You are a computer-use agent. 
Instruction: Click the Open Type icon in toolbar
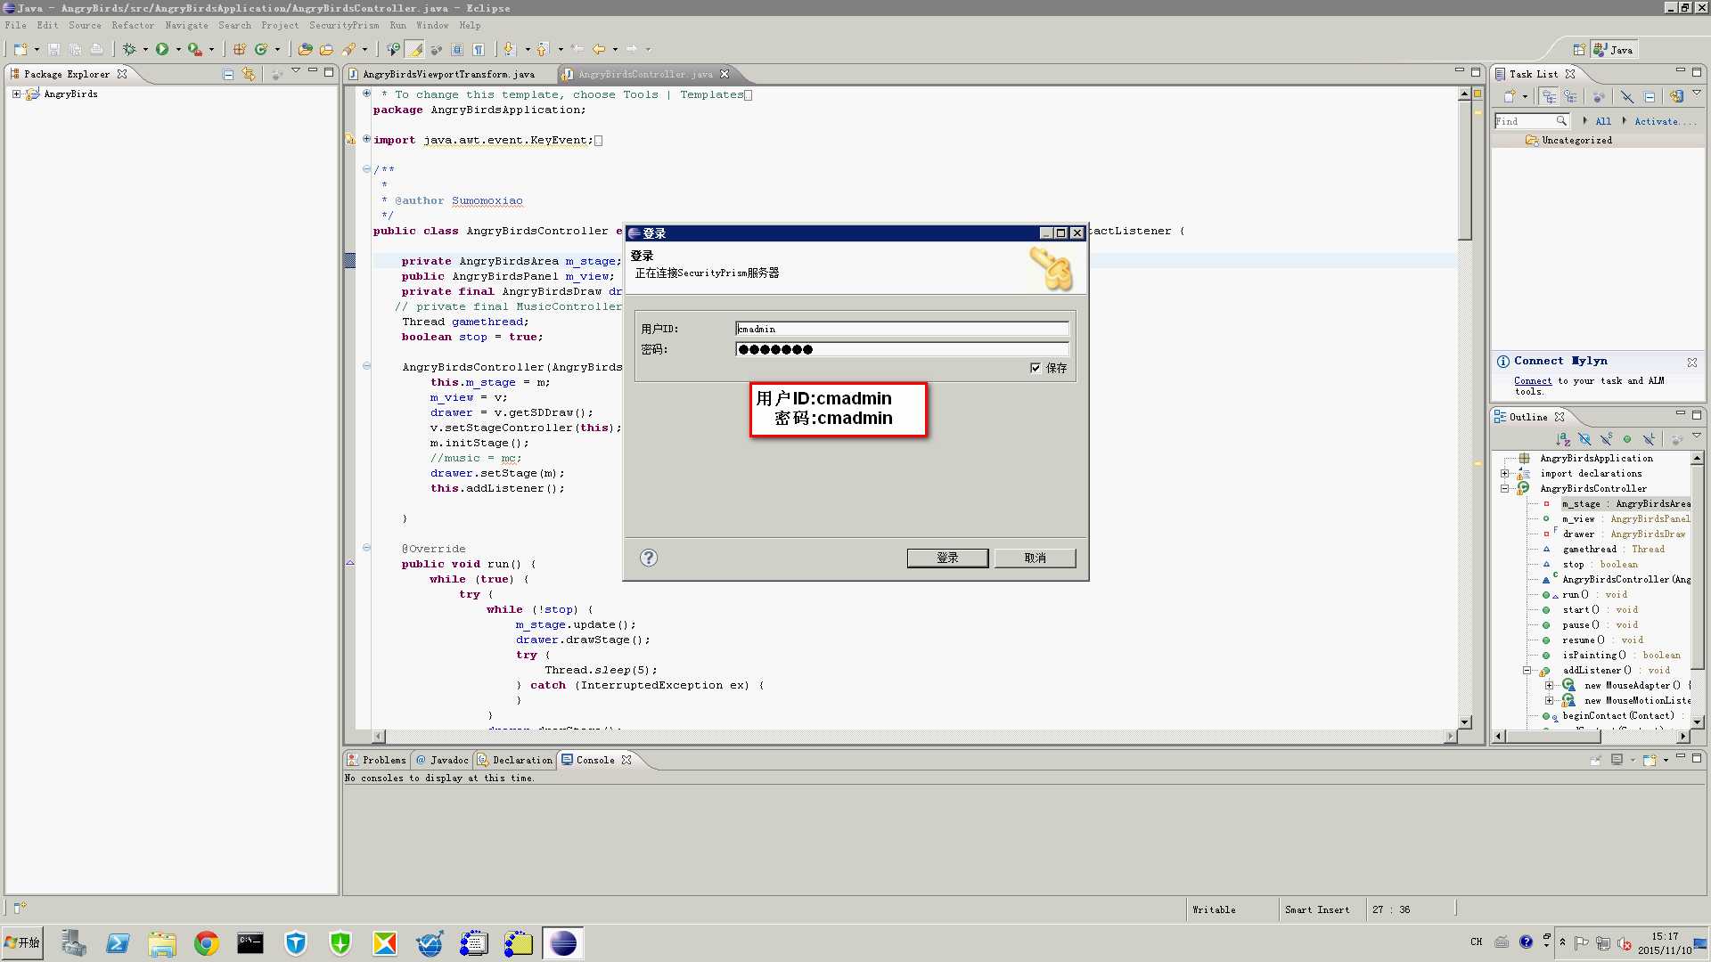pos(306,50)
